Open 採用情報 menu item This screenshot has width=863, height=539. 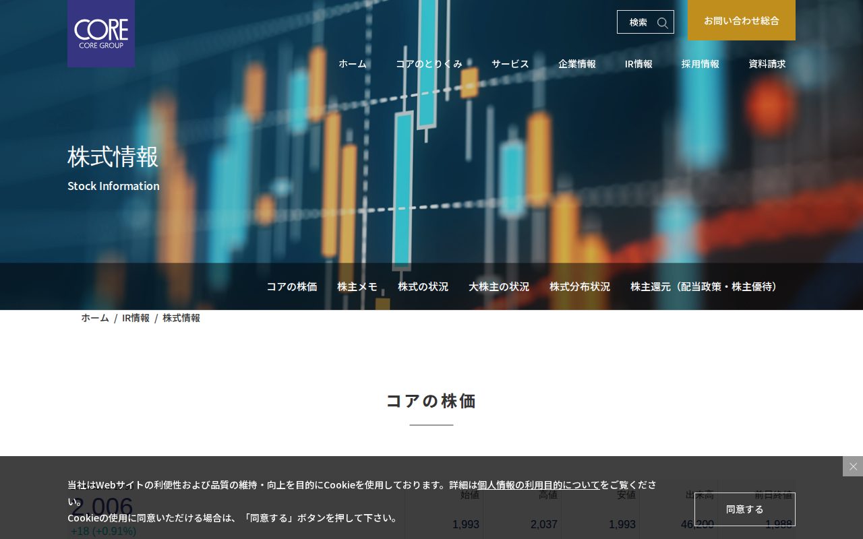point(701,63)
